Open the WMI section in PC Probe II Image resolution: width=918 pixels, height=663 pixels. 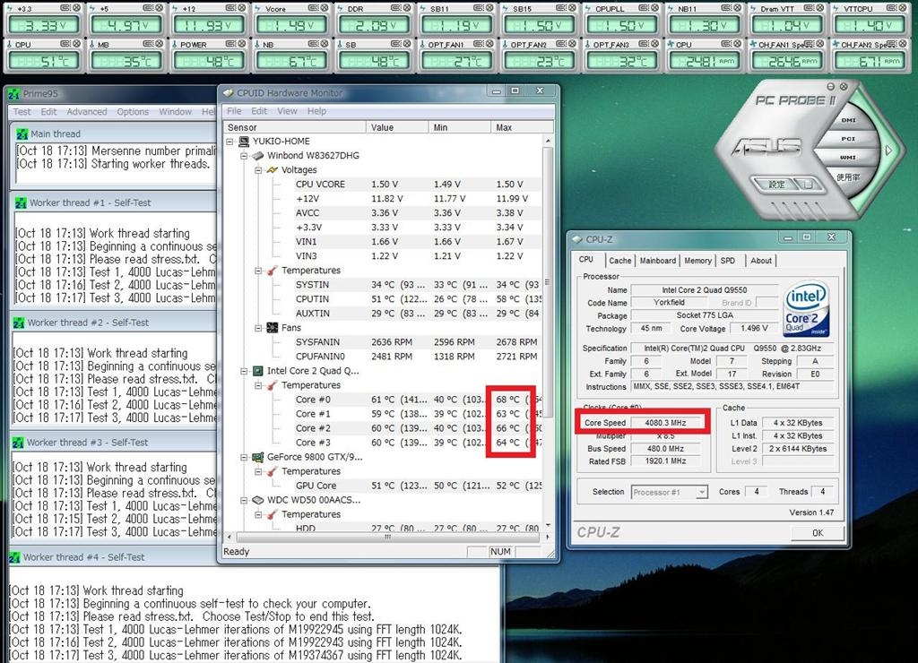coord(848,158)
